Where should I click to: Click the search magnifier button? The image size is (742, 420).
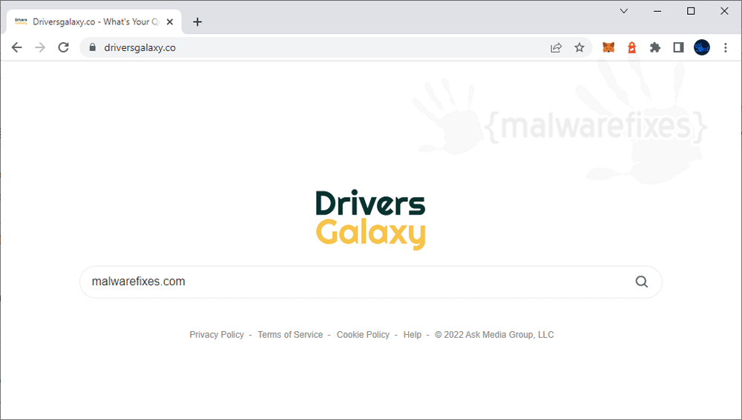coord(641,281)
